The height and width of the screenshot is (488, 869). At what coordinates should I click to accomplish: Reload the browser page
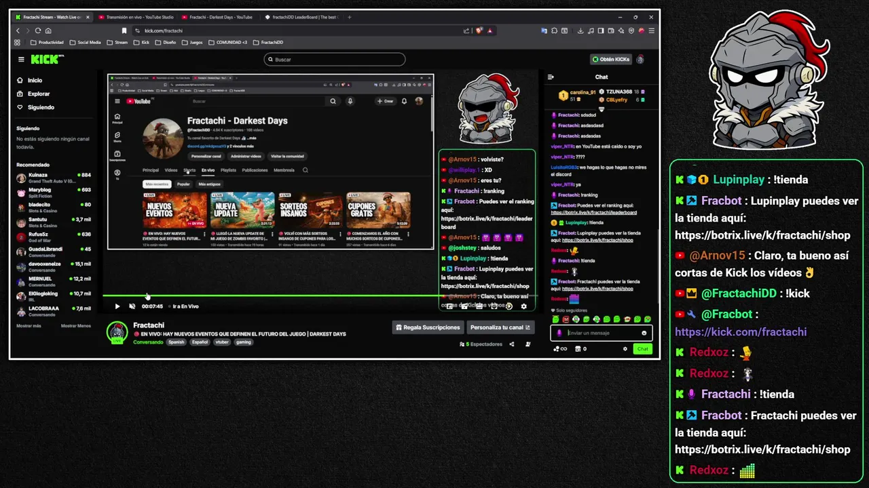(x=38, y=30)
